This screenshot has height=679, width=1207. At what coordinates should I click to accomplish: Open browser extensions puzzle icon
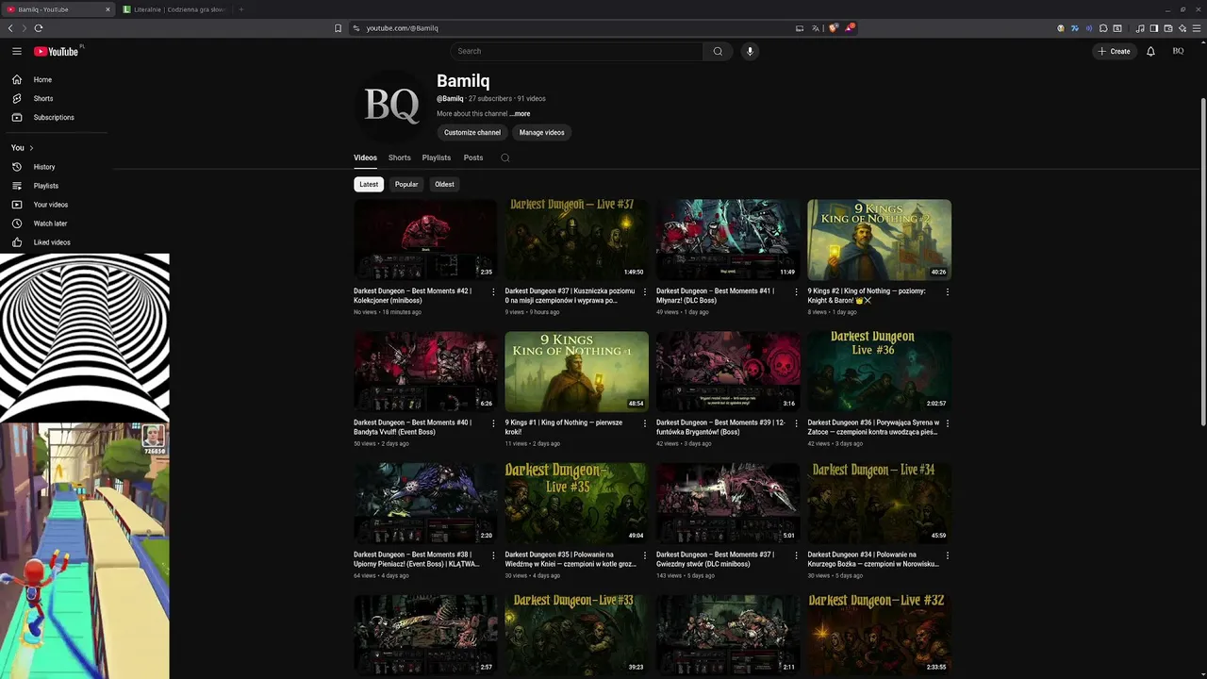tap(1103, 28)
